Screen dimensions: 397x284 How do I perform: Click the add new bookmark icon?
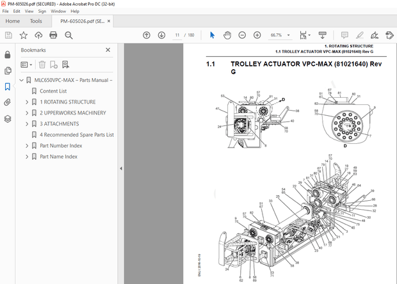[53, 65]
